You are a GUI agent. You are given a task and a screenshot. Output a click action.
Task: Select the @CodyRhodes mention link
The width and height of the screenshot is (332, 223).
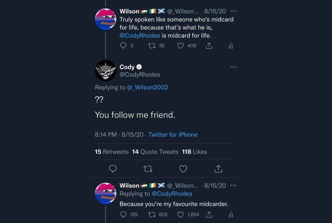pyautogui.click(x=139, y=36)
